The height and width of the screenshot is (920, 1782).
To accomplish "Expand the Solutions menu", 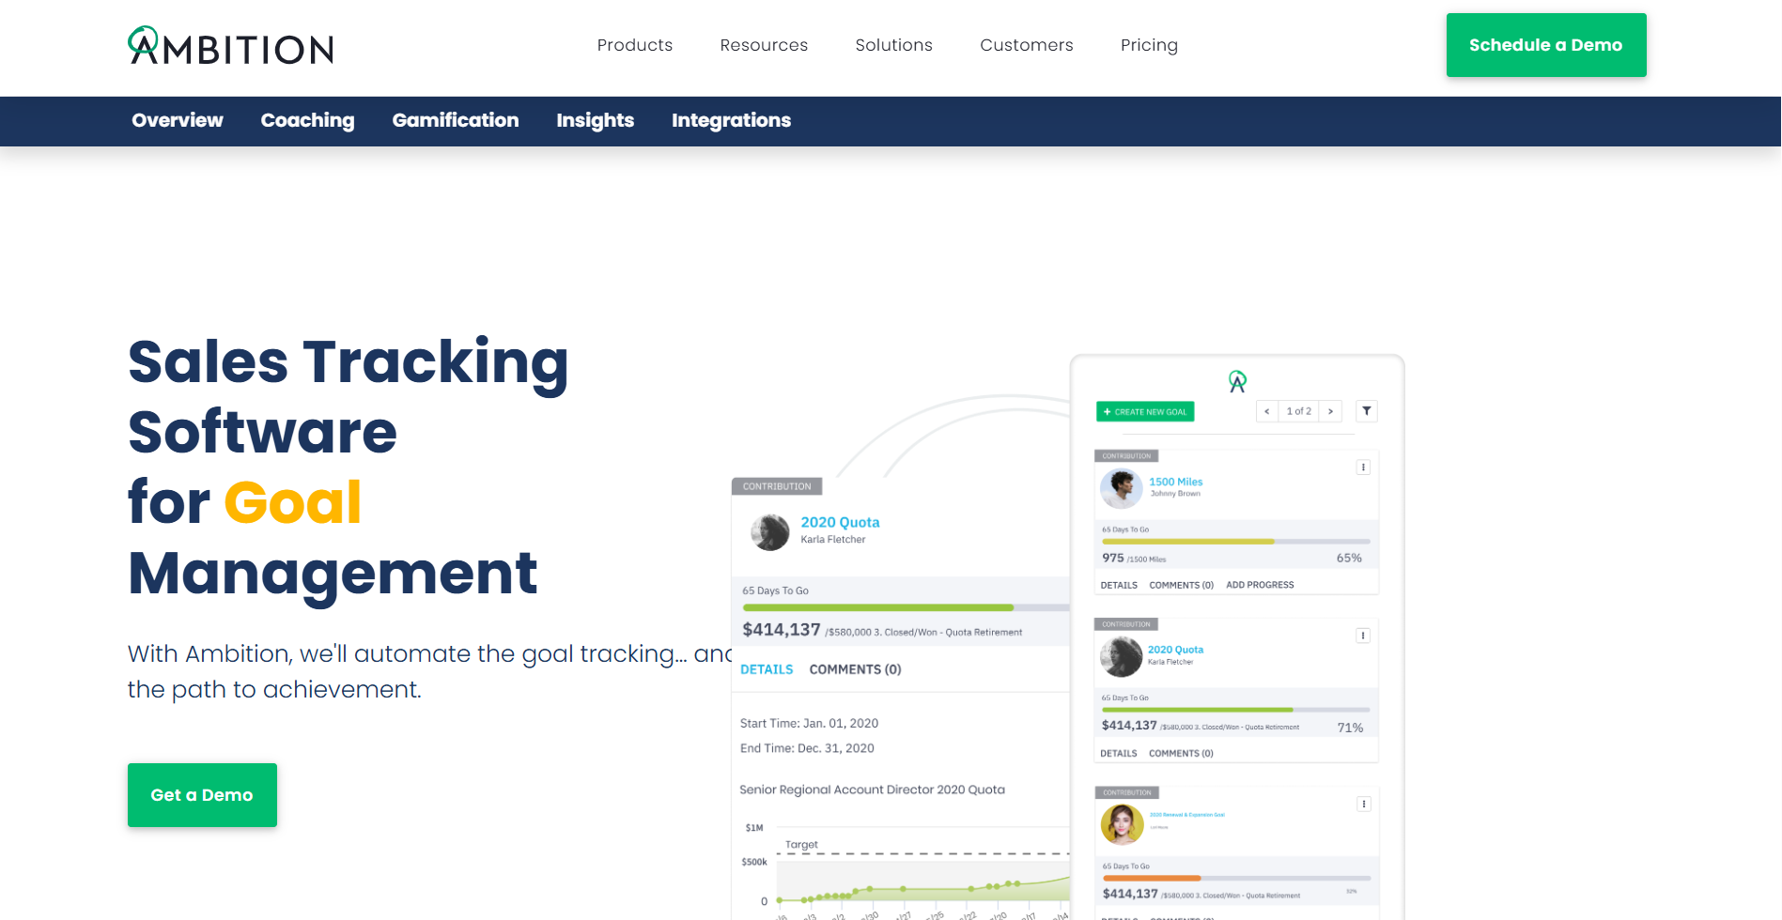I will pos(893,45).
